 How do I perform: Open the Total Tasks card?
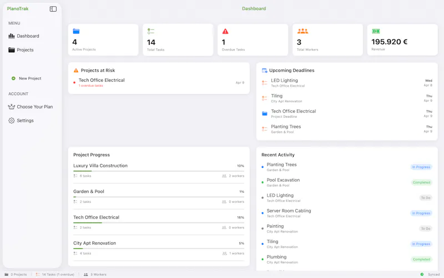(x=178, y=39)
